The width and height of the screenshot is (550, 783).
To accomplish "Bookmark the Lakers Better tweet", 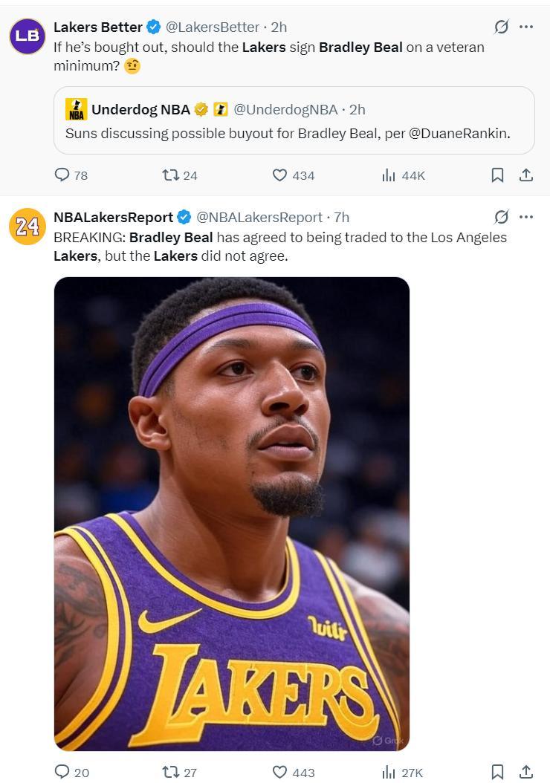I will 497,175.
